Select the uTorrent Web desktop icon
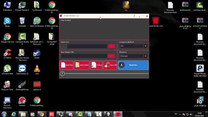The width and height of the screenshot is (208, 117). 7,70
